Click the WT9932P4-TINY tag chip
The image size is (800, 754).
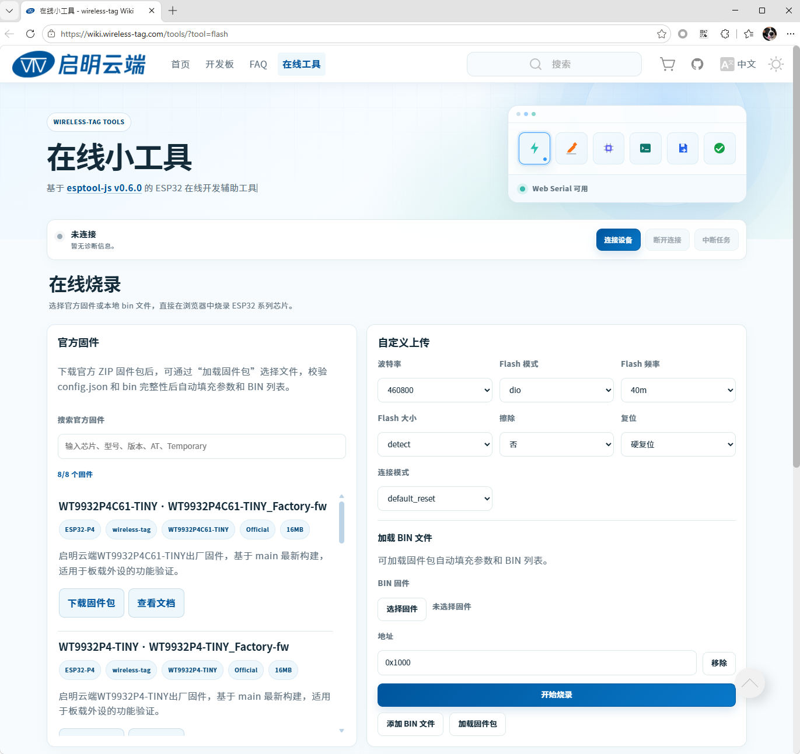193,670
